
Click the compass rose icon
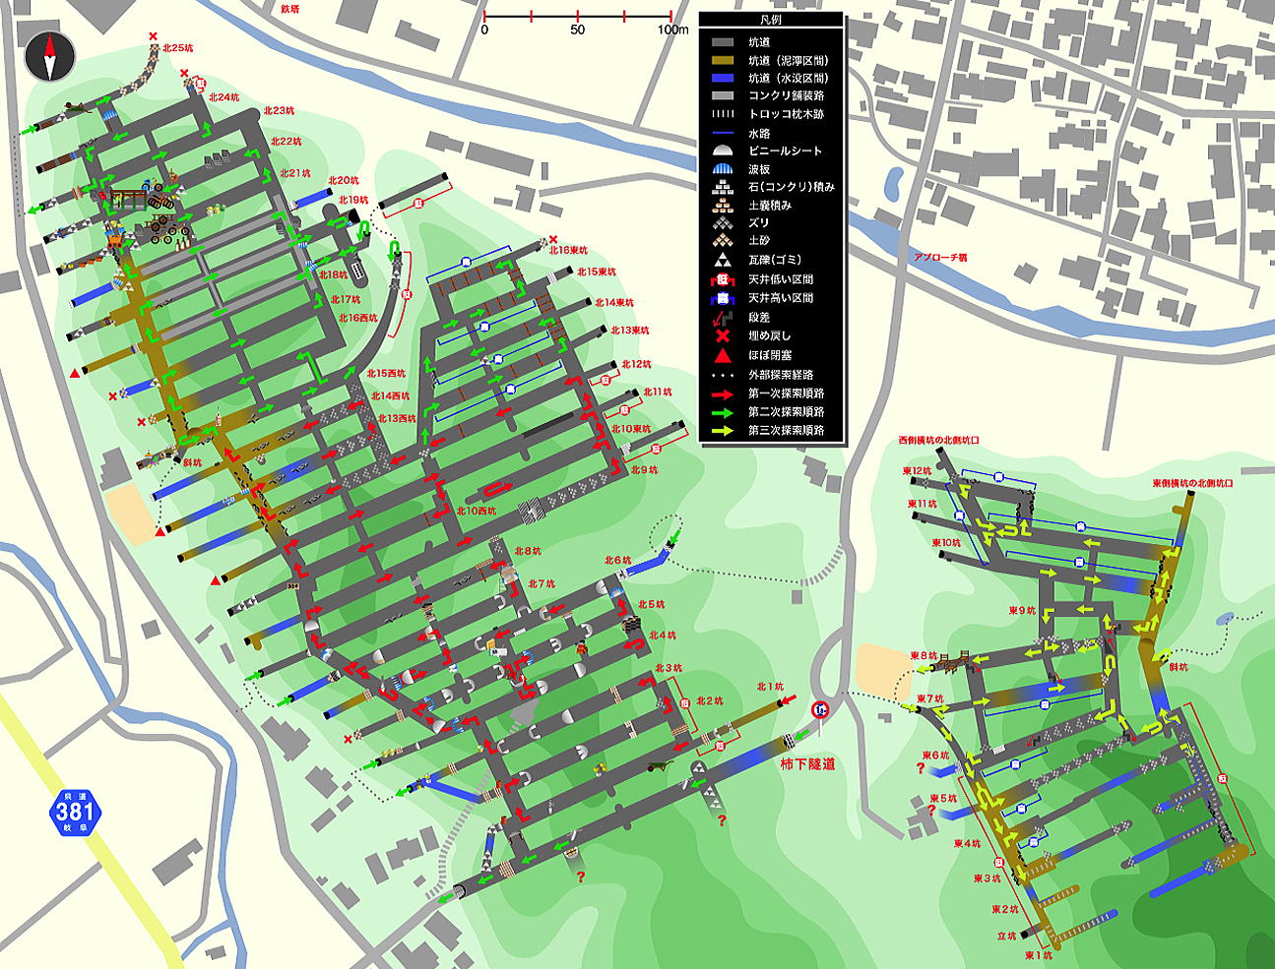point(49,56)
